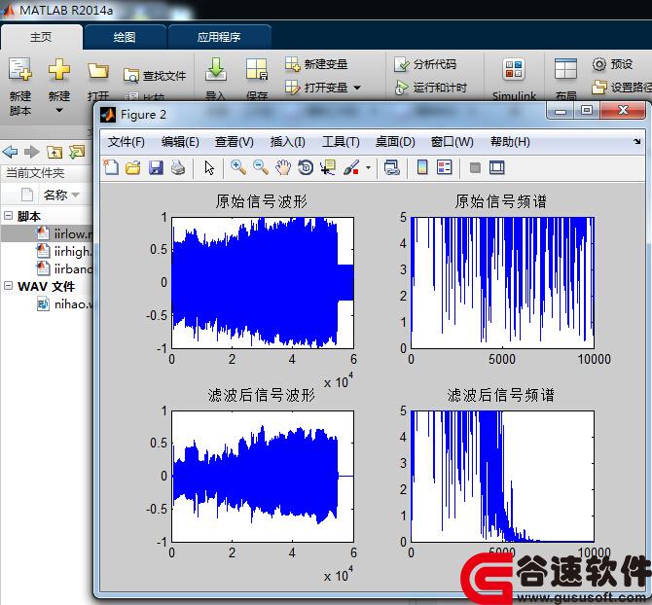Screen dimensions: 652x605
Task: Select nihao.wav audio file
Action: click(64, 304)
